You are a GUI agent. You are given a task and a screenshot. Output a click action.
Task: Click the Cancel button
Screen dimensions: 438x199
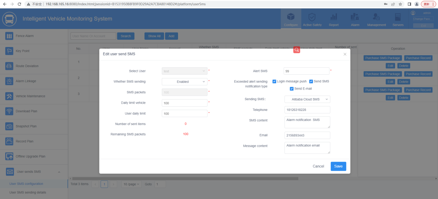pyautogui.click(x=318, y=166)
